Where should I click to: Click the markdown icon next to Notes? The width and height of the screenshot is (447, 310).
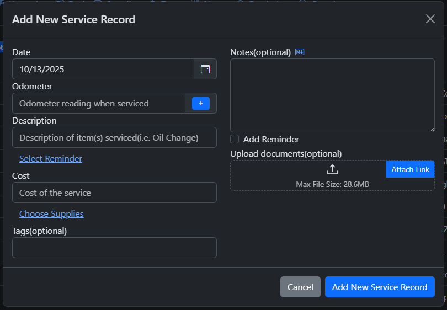(x=300, y=52)
